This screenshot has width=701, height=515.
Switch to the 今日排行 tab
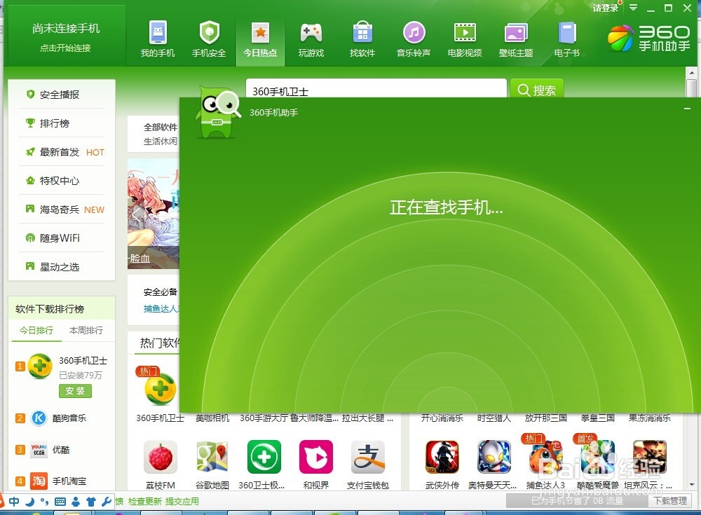pos(36,330)
